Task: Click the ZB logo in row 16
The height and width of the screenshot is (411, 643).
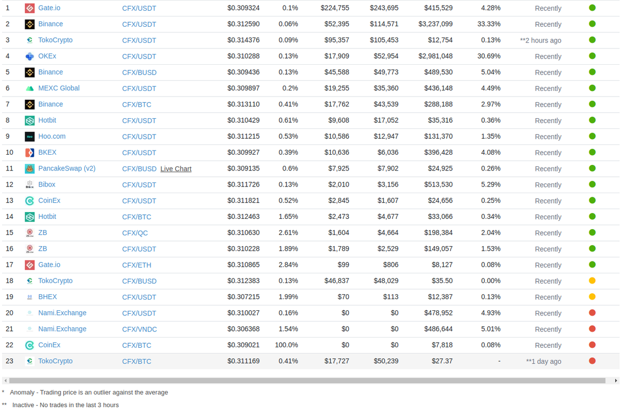Action: (30, 249)
